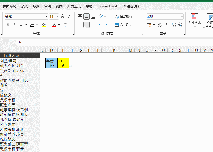Open accounting format dropdown arrow
Image resolution: width=213 pixels, height=152 pixels.
click(154, 25)
